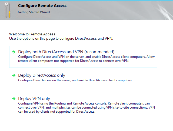This screenshot has height=131, width=173.
Task: Click 'Use the options on this page' instruction text
Action: click(x=61, y=38)
